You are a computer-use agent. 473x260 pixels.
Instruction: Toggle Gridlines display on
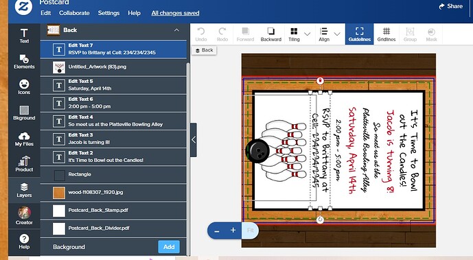[386, 34]
